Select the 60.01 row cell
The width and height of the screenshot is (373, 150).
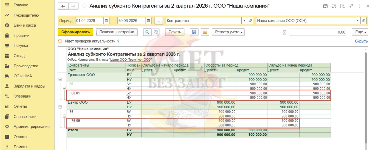click(x=96, y=95)
